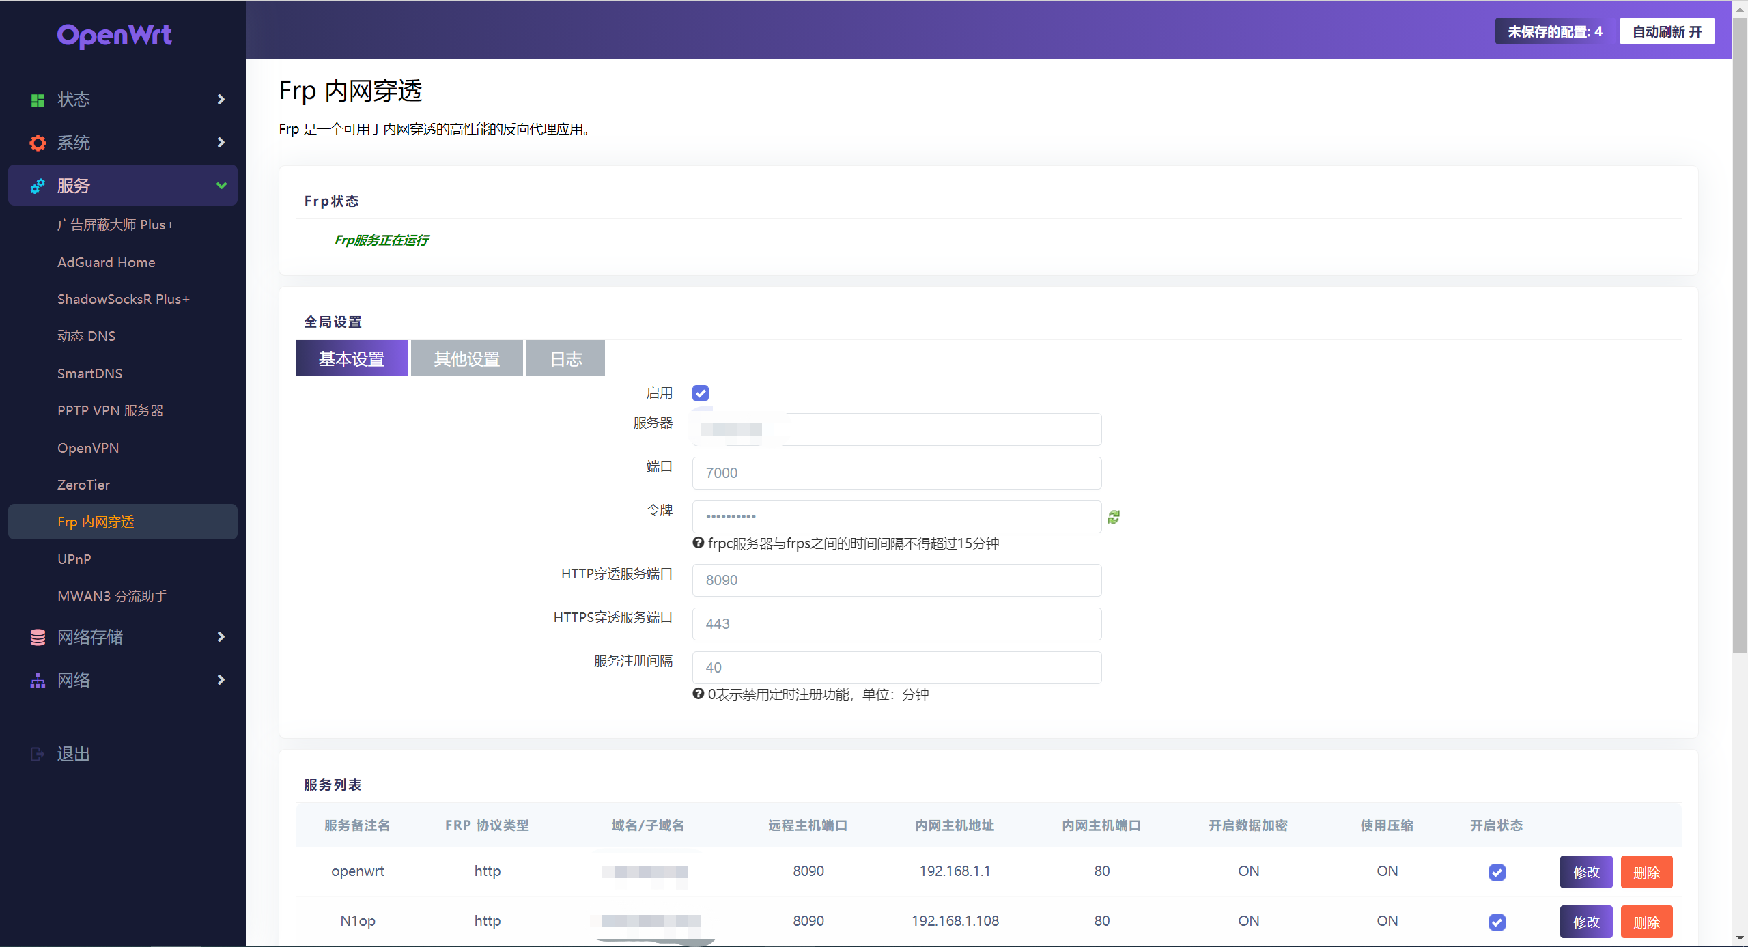Click 远程主机端口 column header
This screenshot has height=947, width=1748.
(808, 825)
